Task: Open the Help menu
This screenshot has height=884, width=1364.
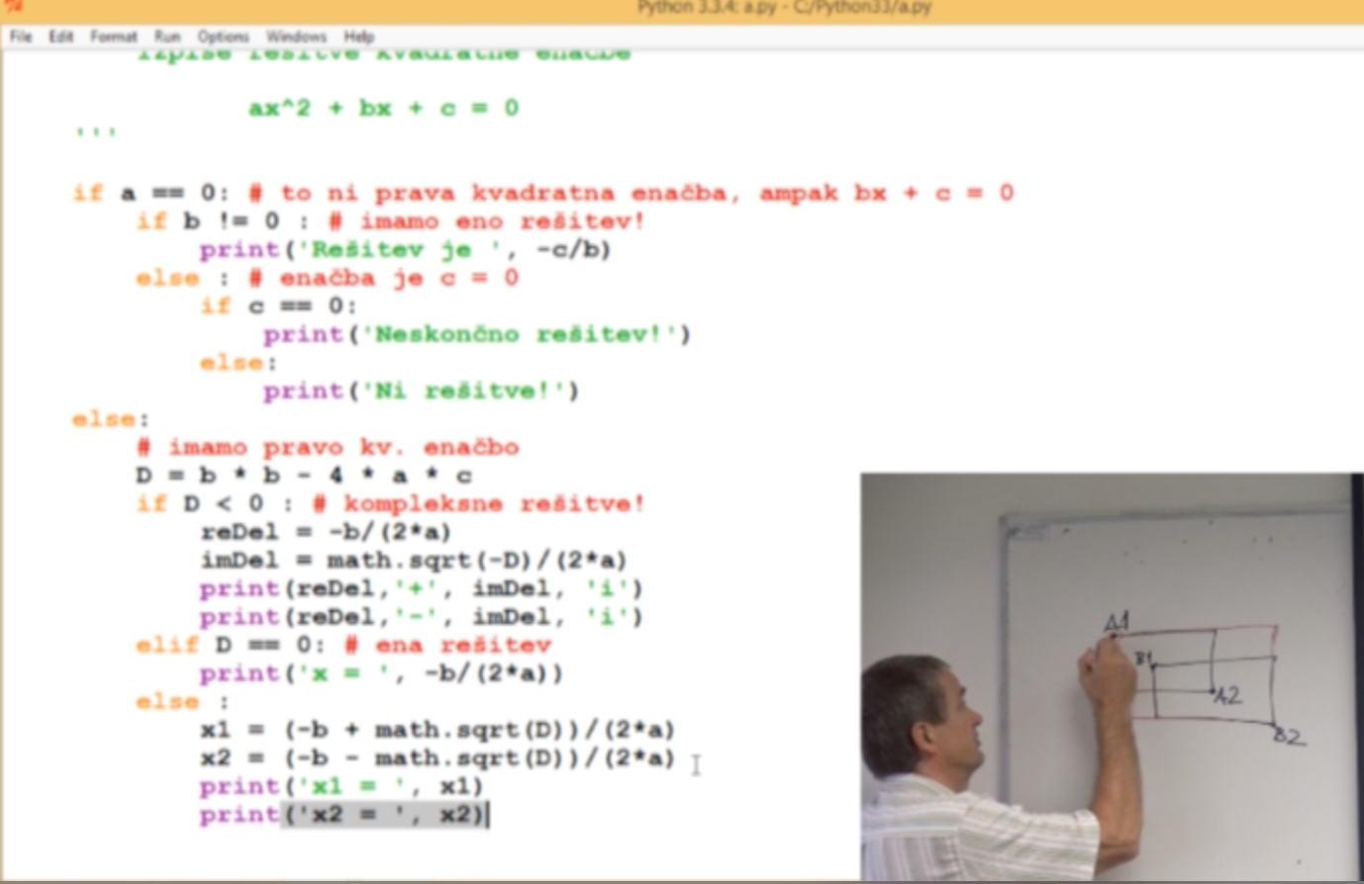Action: (358, 37)
